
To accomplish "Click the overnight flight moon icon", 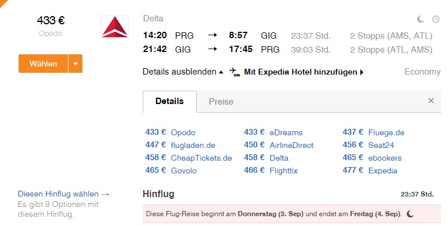I will tap(420, 19).
